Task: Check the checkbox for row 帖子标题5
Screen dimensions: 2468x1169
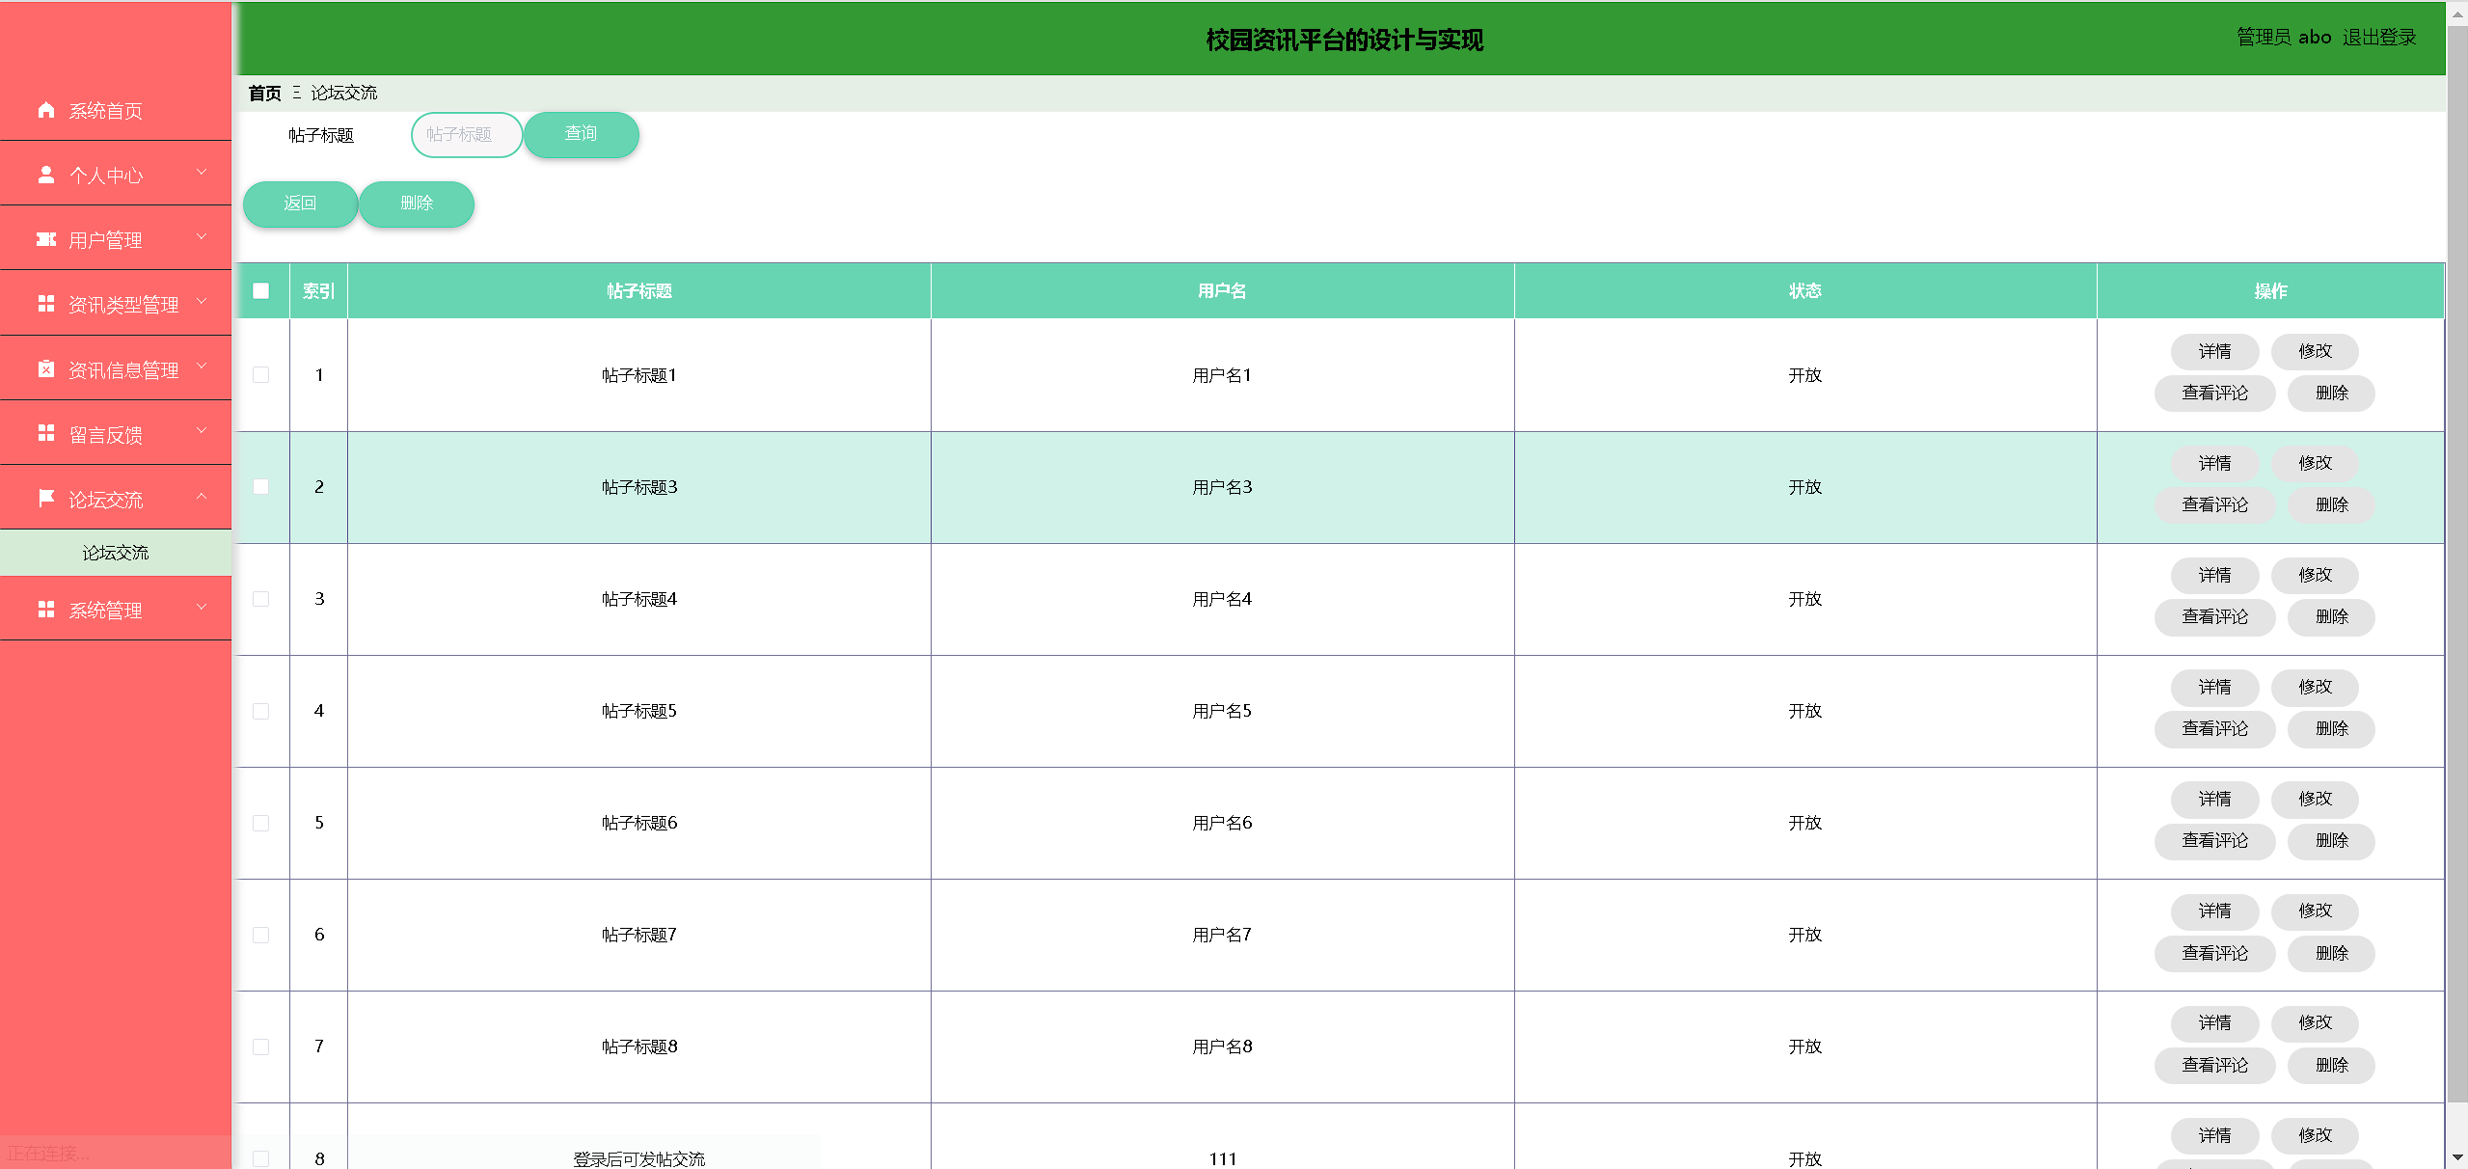Action: 260,711
